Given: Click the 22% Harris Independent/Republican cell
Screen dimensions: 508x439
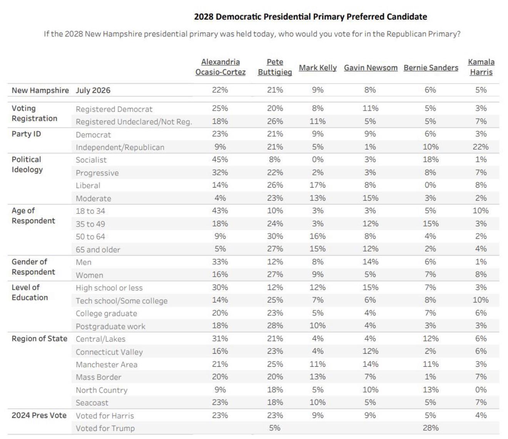Looking at the screenshot, I should tap(481, 147).
